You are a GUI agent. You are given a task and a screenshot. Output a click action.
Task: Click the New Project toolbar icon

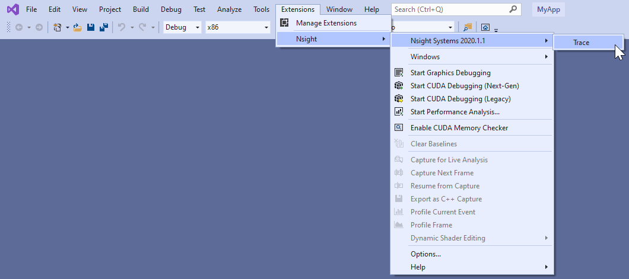[58, 28]
